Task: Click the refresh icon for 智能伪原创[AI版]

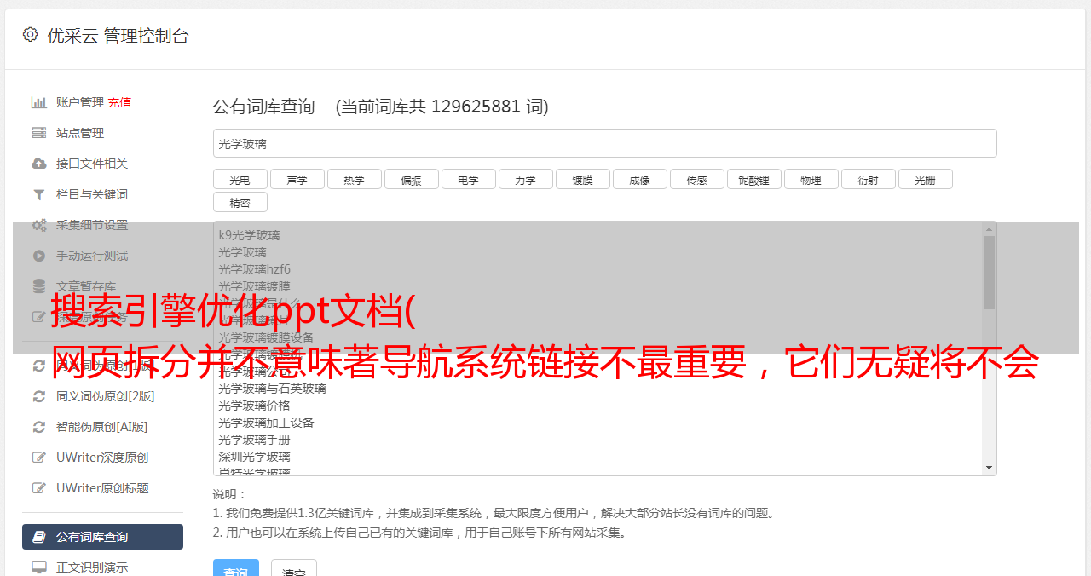Action: tap(39, 427)
